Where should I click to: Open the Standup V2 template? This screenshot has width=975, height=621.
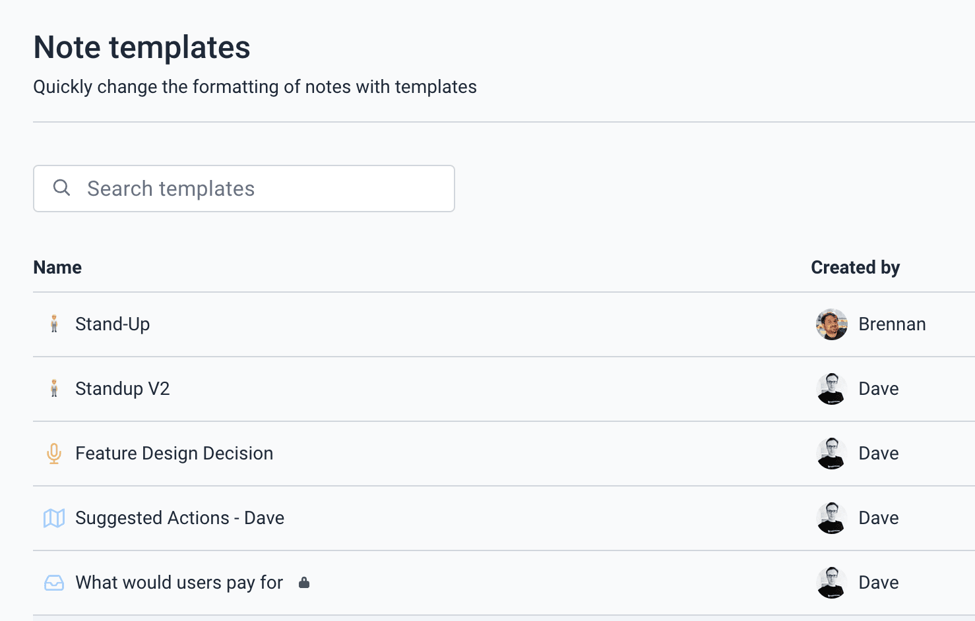pos(123,389)
